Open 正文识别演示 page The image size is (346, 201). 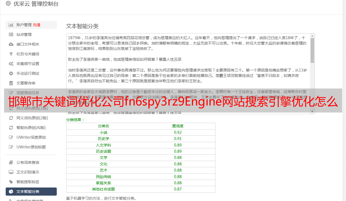[x=31, y=172]
